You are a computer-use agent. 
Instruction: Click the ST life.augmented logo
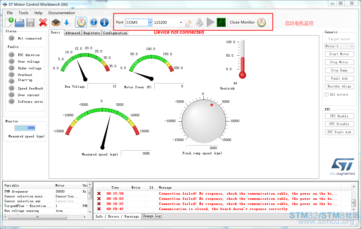[x=342, y=167]
